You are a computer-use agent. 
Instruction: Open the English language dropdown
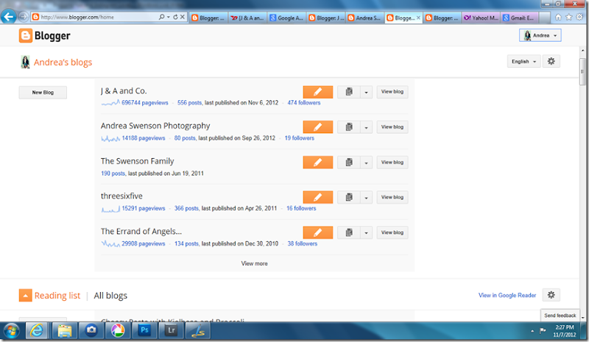pyautogui.click(x=524, y=61)
